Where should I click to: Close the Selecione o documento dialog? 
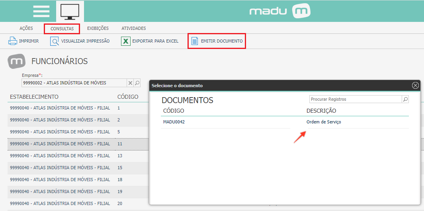(x=415, y=86)
